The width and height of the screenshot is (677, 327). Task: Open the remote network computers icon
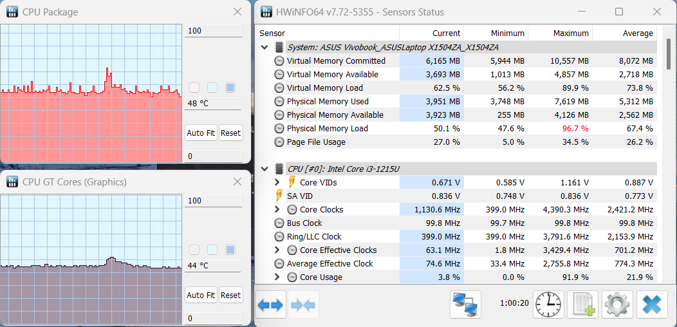tap(466, 305)
